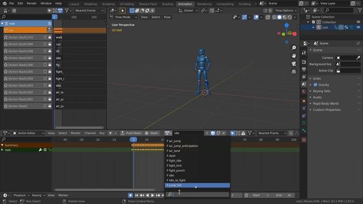
Task: Open the Action Editor mode dropdown
Action: pyautogui.click(x=28, y=133)
